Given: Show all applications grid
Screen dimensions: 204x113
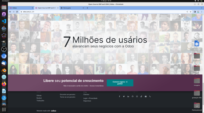Looking at the screenshot, I should 4,109.
